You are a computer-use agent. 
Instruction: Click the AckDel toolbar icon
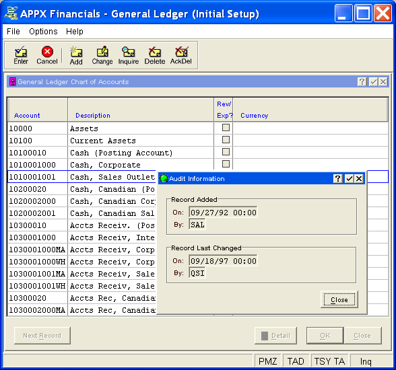point(180,55)
